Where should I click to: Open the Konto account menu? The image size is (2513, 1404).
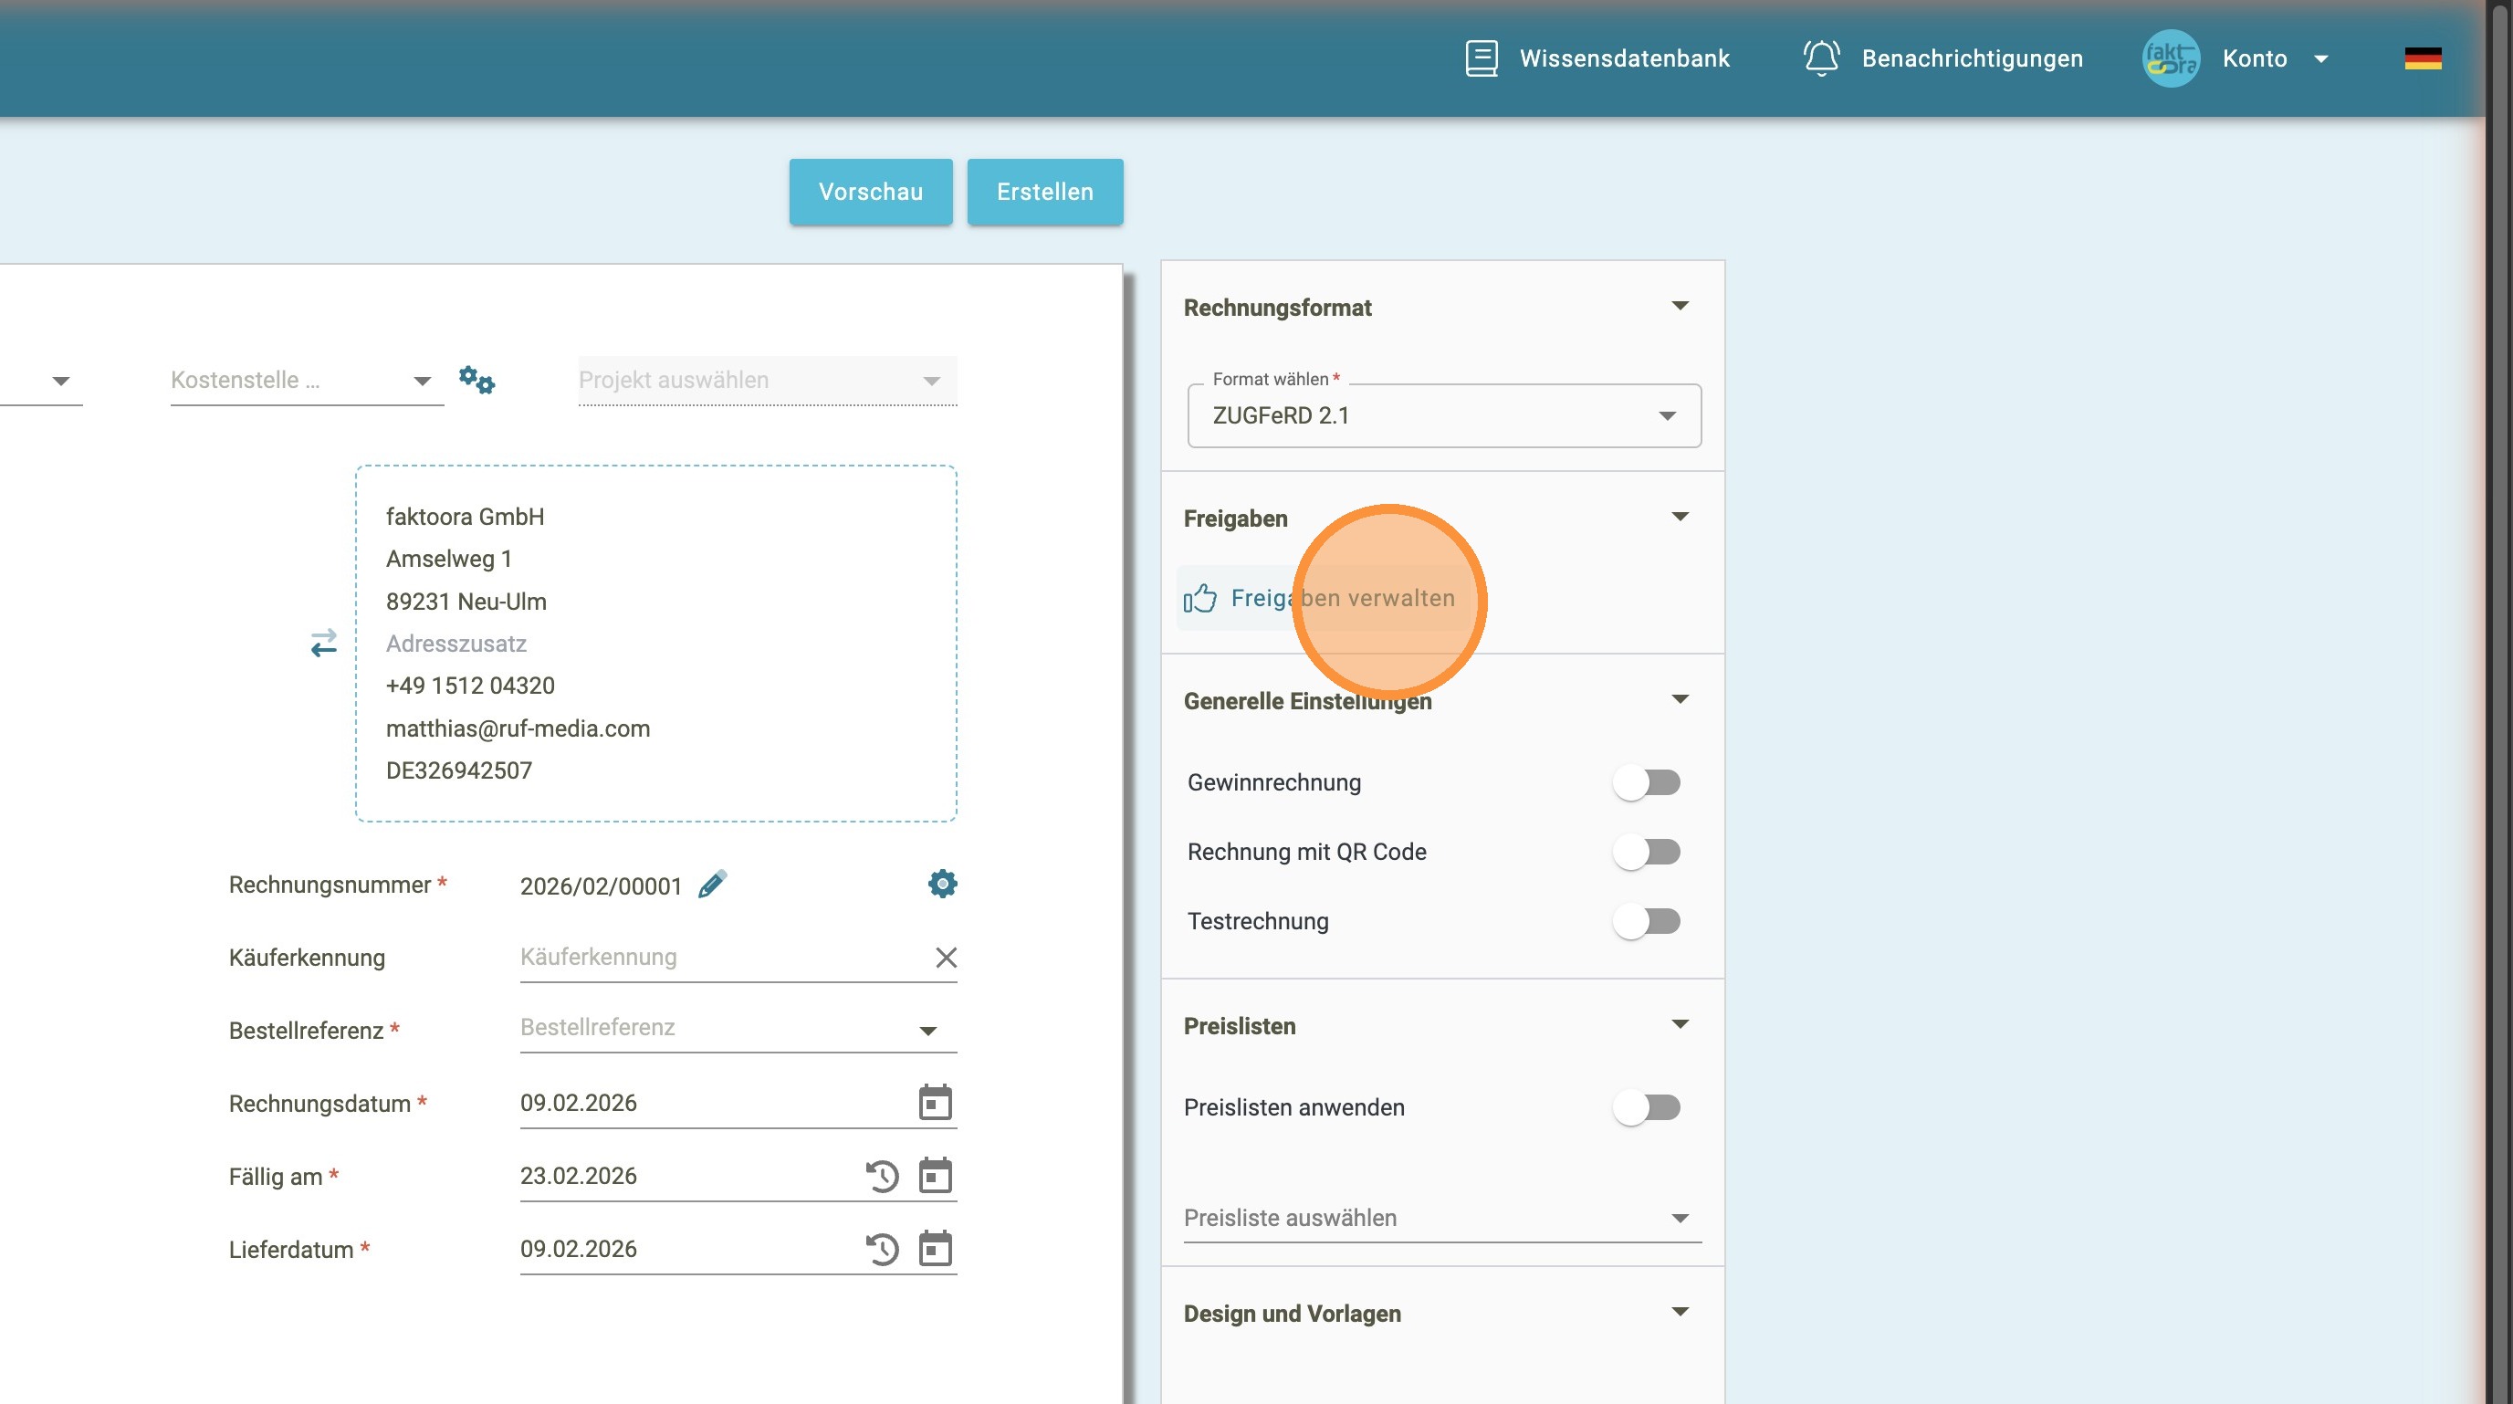pyautogui.click(x=2254, y=58)
